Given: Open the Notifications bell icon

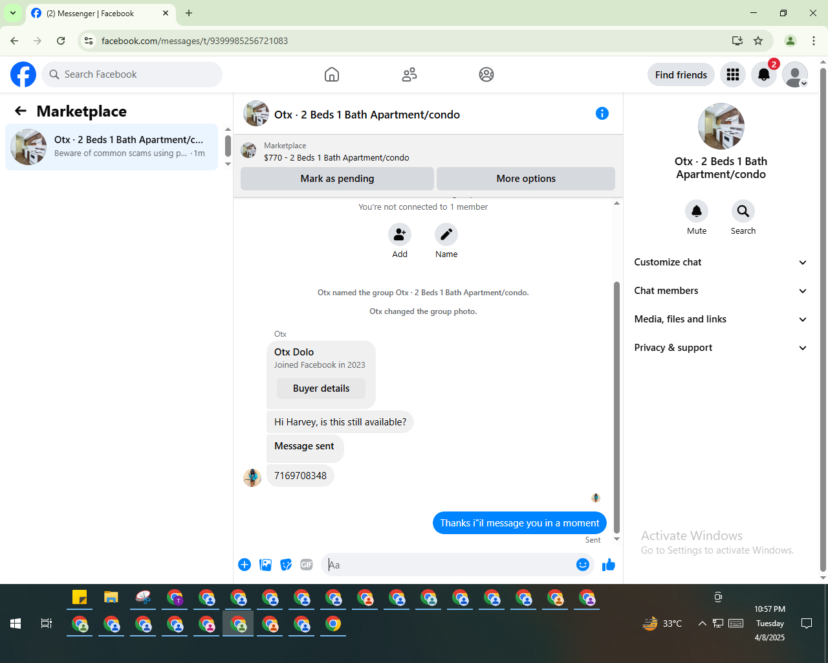Looking at the screenshot, I should (764, 74).
